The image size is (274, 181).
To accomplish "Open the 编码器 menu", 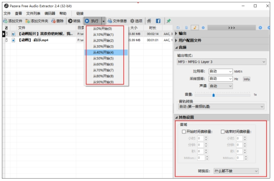I will click(50, 14).
